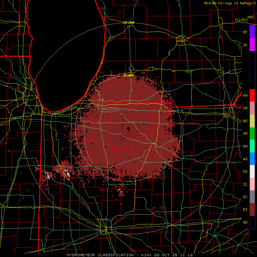Select the dusty pink GR legend swatch

click(252, 108)
